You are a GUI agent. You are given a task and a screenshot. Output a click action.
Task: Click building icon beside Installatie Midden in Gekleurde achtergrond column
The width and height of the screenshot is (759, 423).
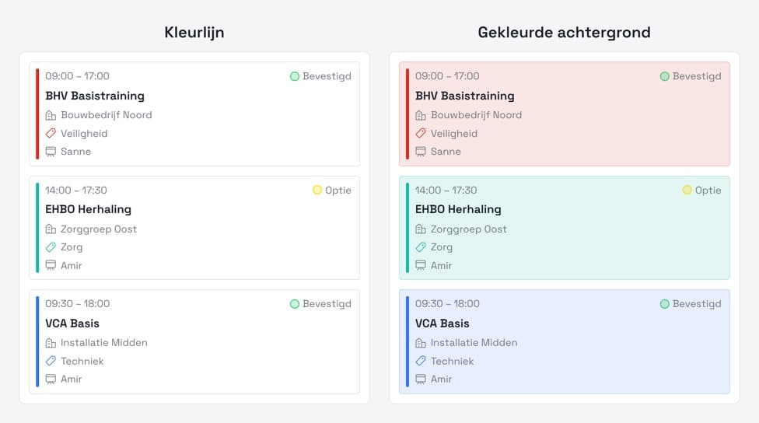coord(421,343)
